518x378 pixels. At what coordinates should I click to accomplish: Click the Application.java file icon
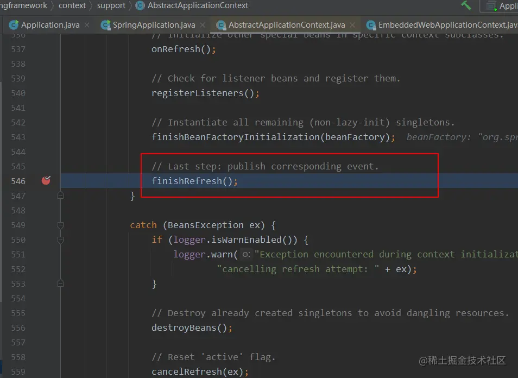(14, 25)
